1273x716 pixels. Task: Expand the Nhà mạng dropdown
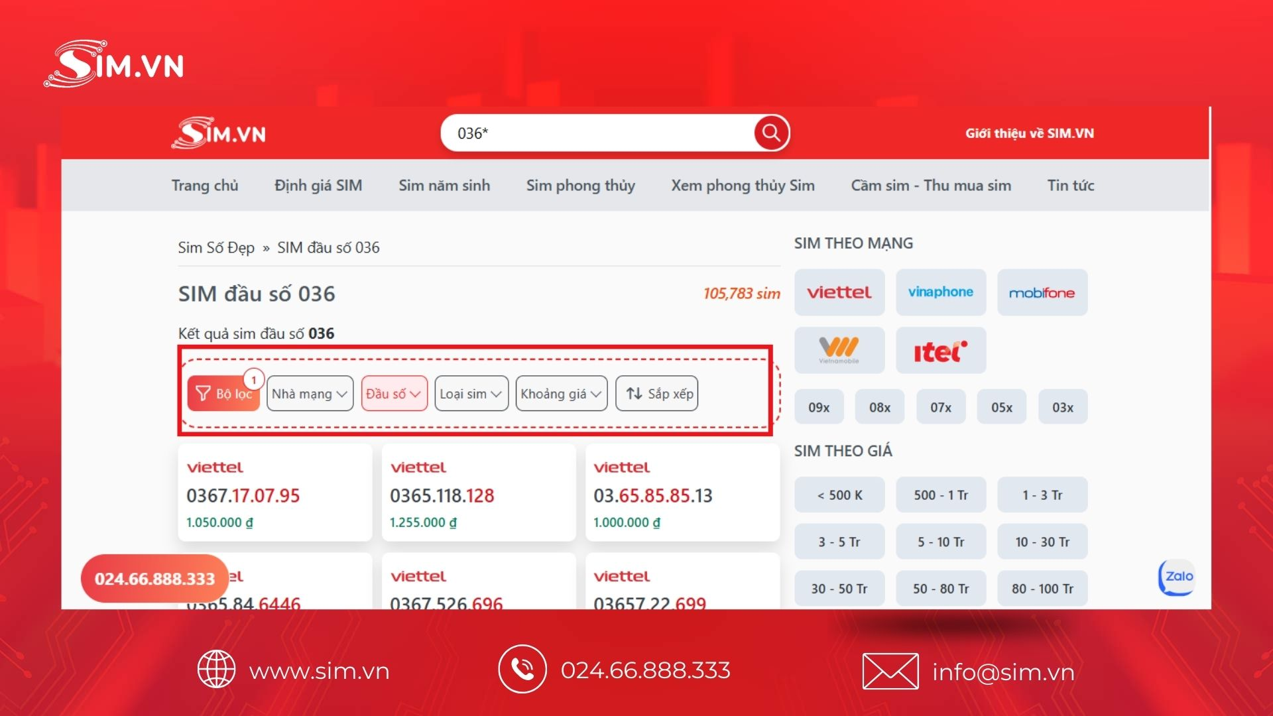click(x=310, y=394)
